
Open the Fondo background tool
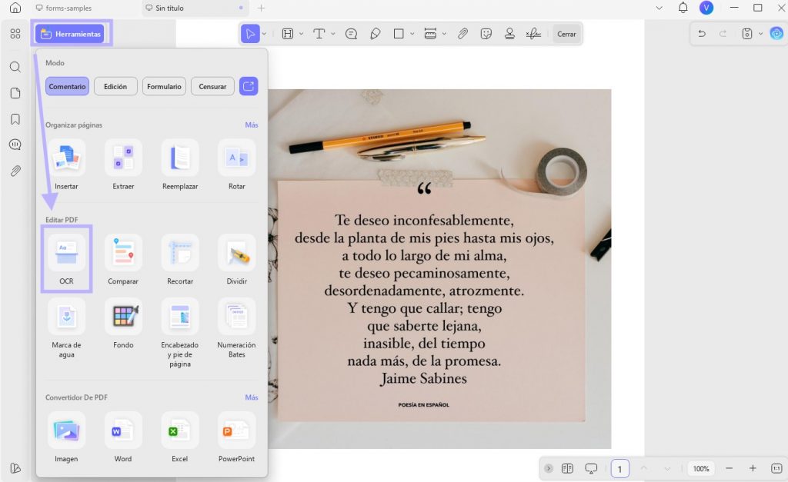coord(123,324)
